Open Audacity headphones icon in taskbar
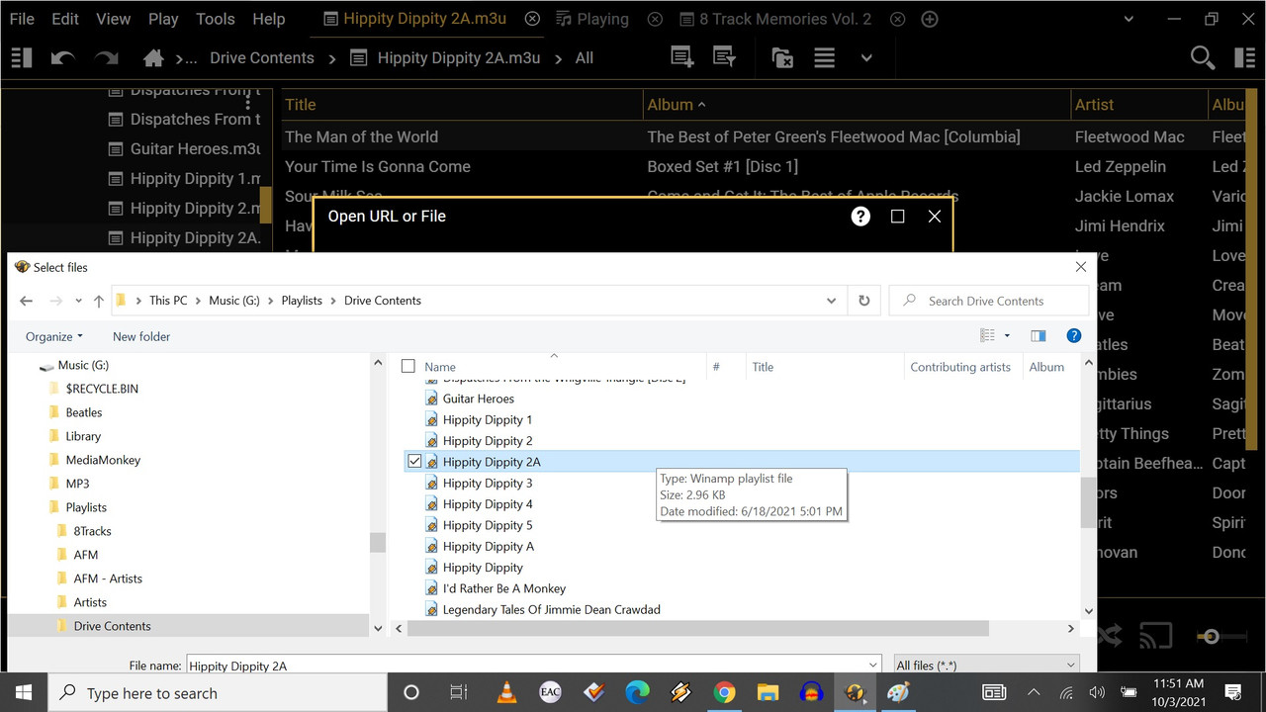Screen dimensions: 1266x712 (x=812, y=692)
